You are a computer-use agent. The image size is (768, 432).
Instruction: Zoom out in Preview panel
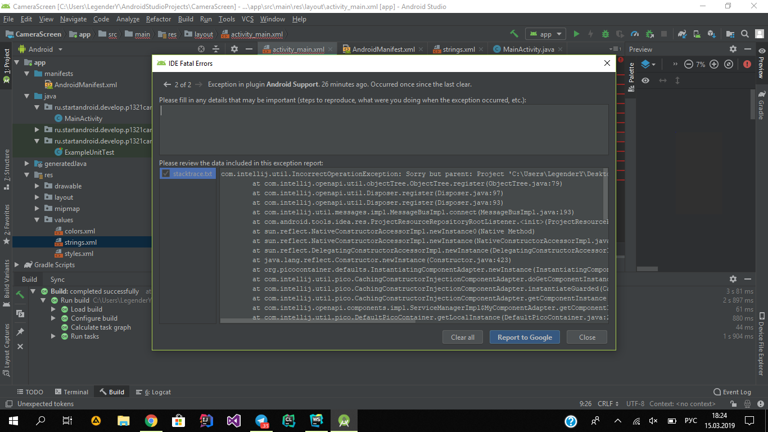[x=689, y=64]
